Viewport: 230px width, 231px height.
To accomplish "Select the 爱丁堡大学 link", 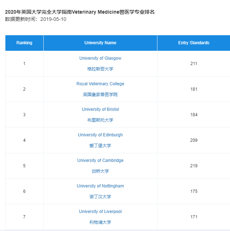I will point(100,146).
